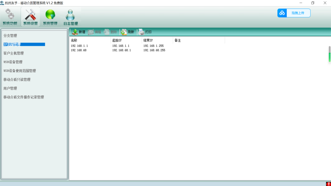
Task: Click the 刷新 refresh icon
Action: [x=124, y=32]
